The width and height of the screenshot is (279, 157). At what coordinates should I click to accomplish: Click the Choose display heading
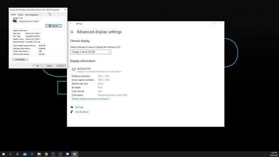(x=80, y=41)
